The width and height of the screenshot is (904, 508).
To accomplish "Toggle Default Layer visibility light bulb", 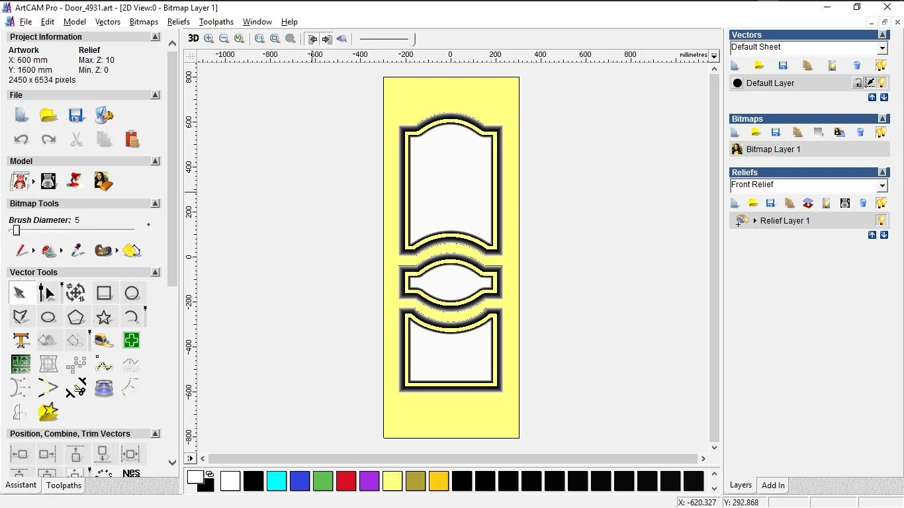I will [x=882, y=83].
